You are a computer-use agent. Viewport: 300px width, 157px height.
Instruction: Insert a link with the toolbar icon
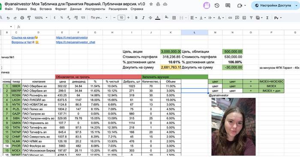(230, 18)
